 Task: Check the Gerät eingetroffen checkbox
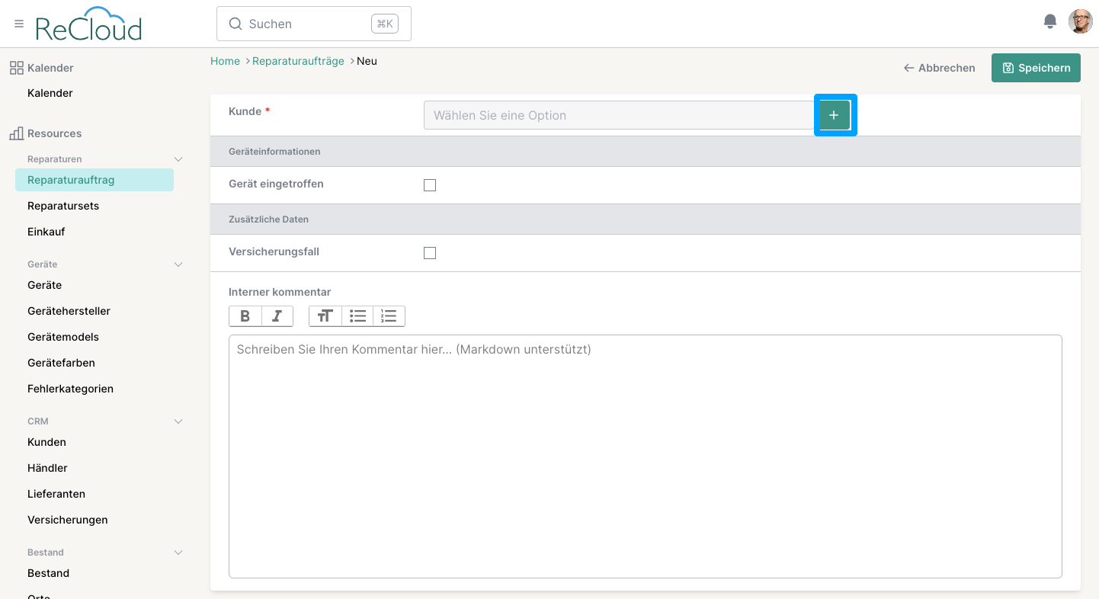(x=430, y=185)
